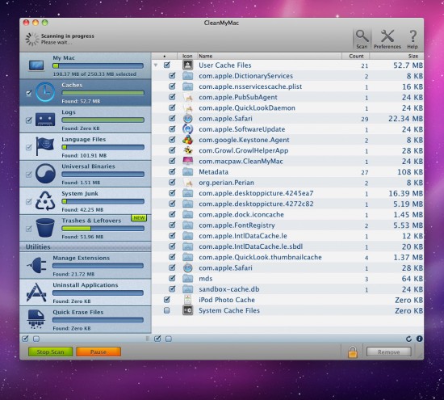
Task: Click the Language Files flag icon
Action: [45, 146]
